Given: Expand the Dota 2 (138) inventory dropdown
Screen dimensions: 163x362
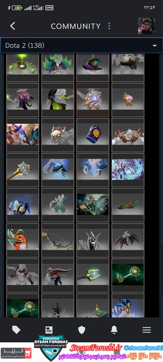Looking at the screenshot, I should (81, 45).
